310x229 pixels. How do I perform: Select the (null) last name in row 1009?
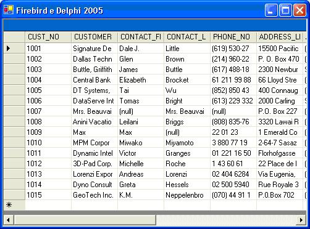(187, 132)
